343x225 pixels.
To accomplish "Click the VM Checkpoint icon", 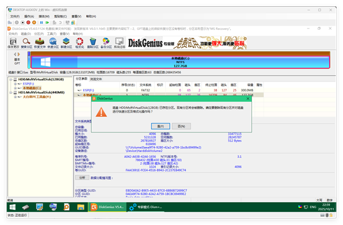I will pos(54,22).
